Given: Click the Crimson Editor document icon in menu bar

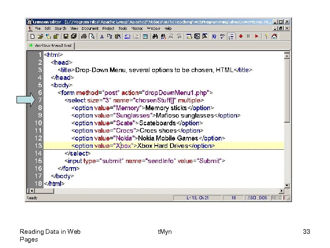Looking at the screenshot, I should (30, 28).
